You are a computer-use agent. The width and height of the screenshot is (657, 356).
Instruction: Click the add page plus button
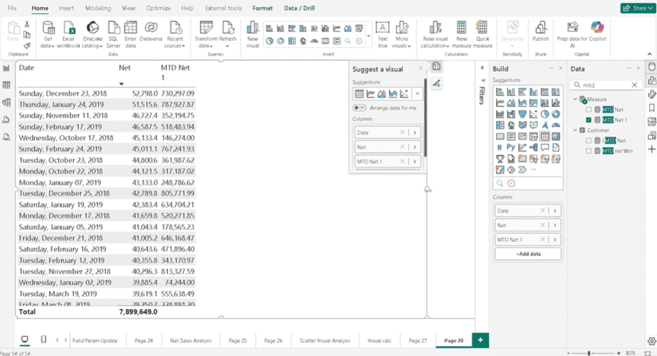tap(480, 340)
